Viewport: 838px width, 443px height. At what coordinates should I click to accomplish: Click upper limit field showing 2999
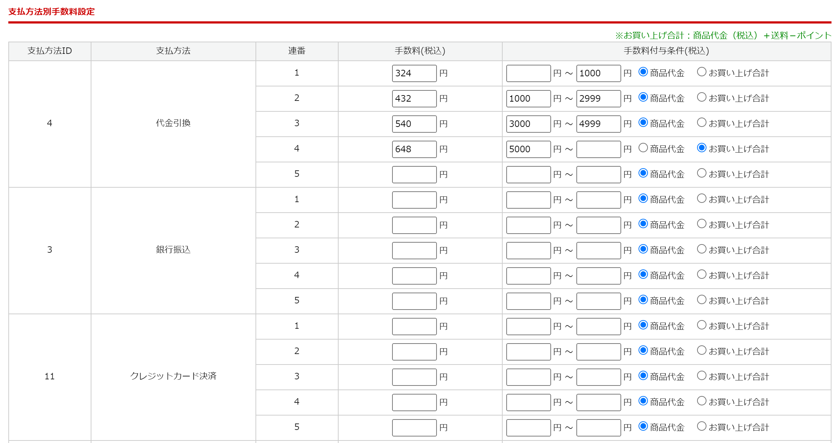[x=598, y=99]
